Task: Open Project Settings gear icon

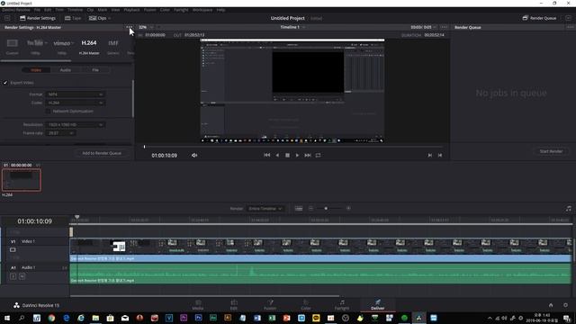Action: [565, 305]
